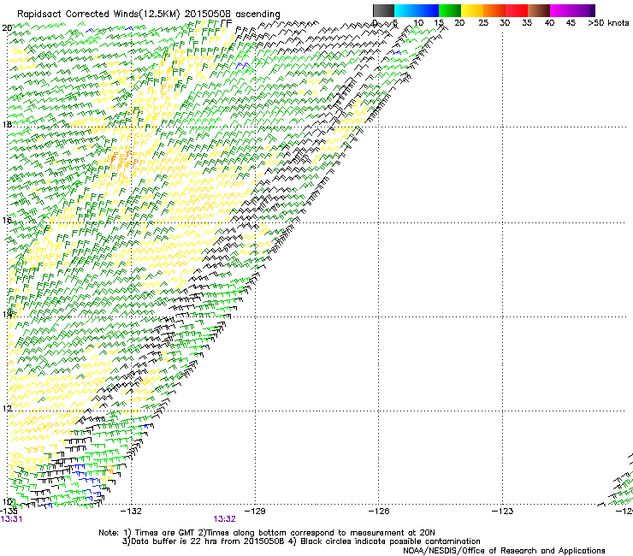The image size is (633, 556).
Task: Click latitude label '12' on left axis
Action: click(x=7, y=408)
